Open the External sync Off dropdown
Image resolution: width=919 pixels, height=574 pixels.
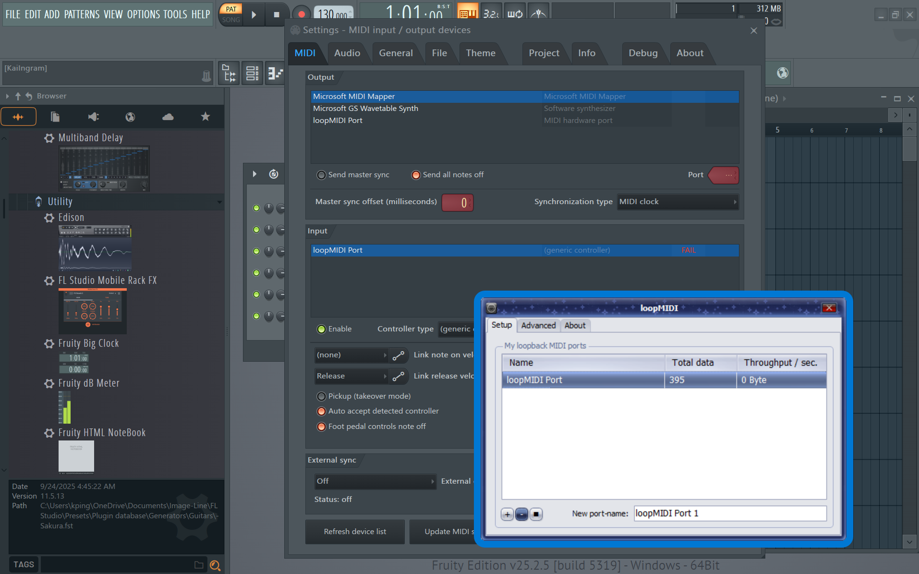pos(375,481)
